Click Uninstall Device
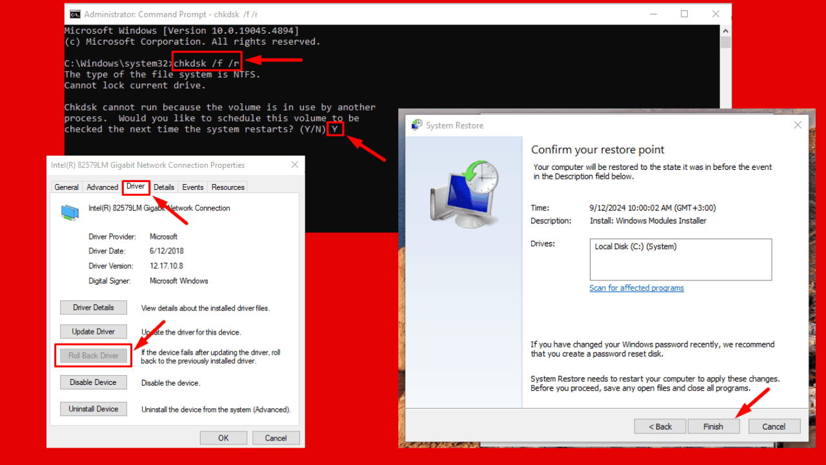The height and width of the screenshot is (465, 826). coord(93,408)
